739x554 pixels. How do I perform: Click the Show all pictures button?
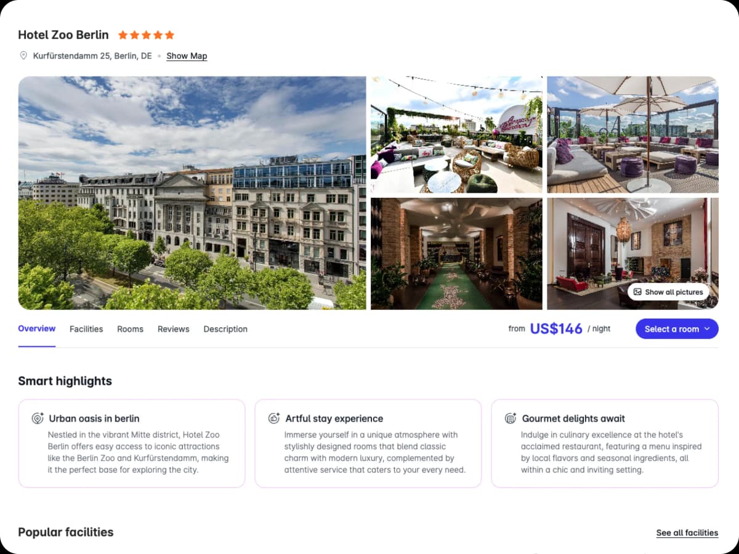(x=668, y=292)
